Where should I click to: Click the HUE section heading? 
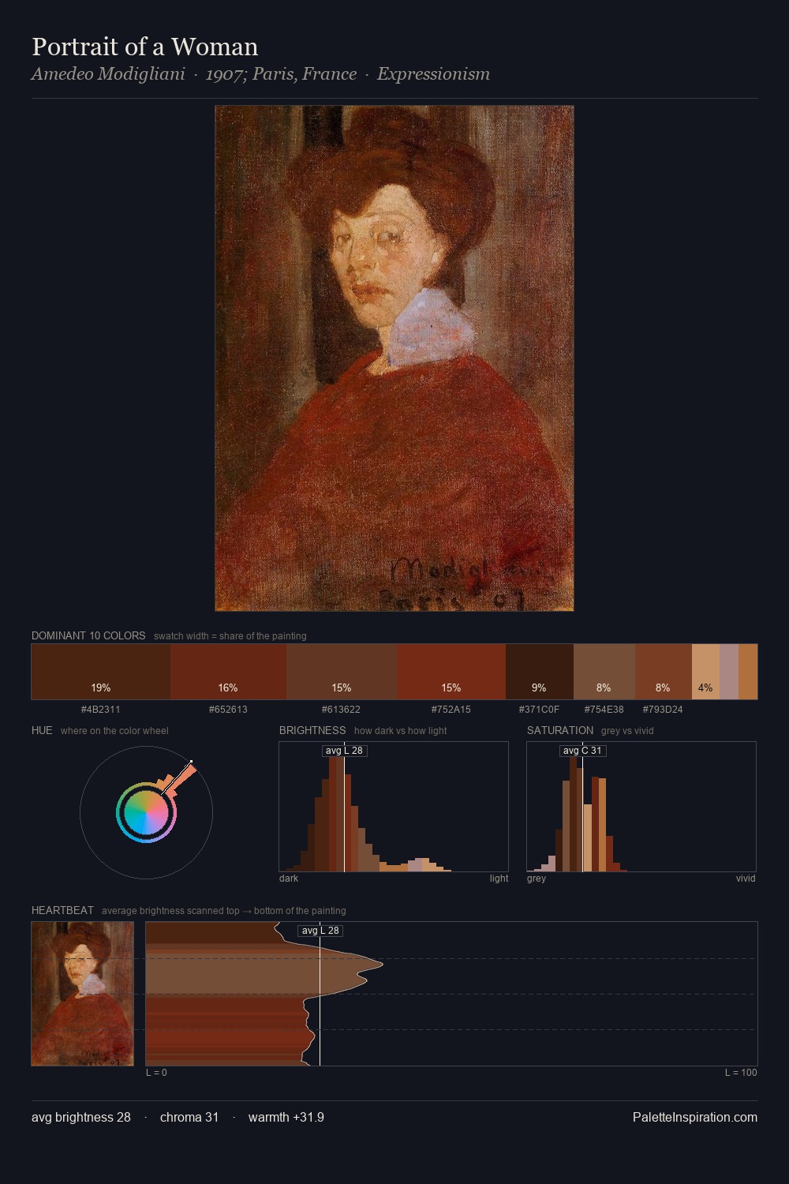[x=42, y=730]
